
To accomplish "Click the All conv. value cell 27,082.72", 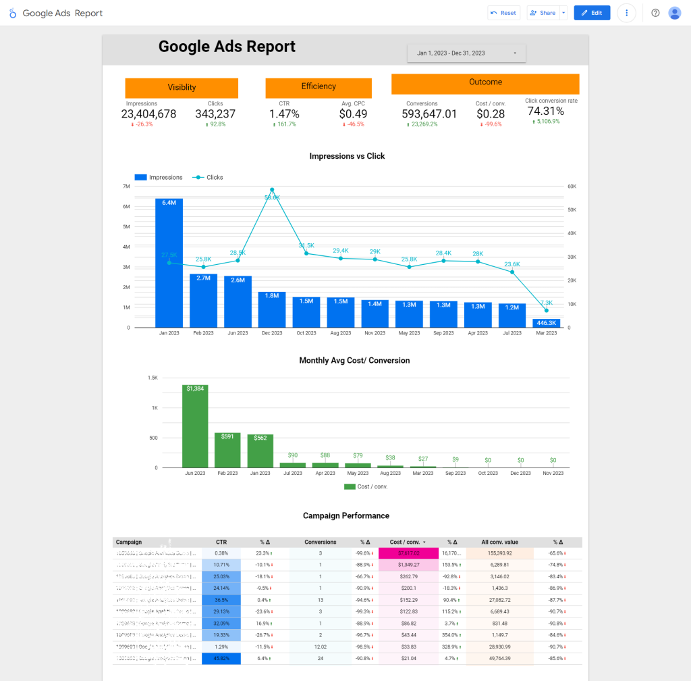I will (x=500, y=600).
